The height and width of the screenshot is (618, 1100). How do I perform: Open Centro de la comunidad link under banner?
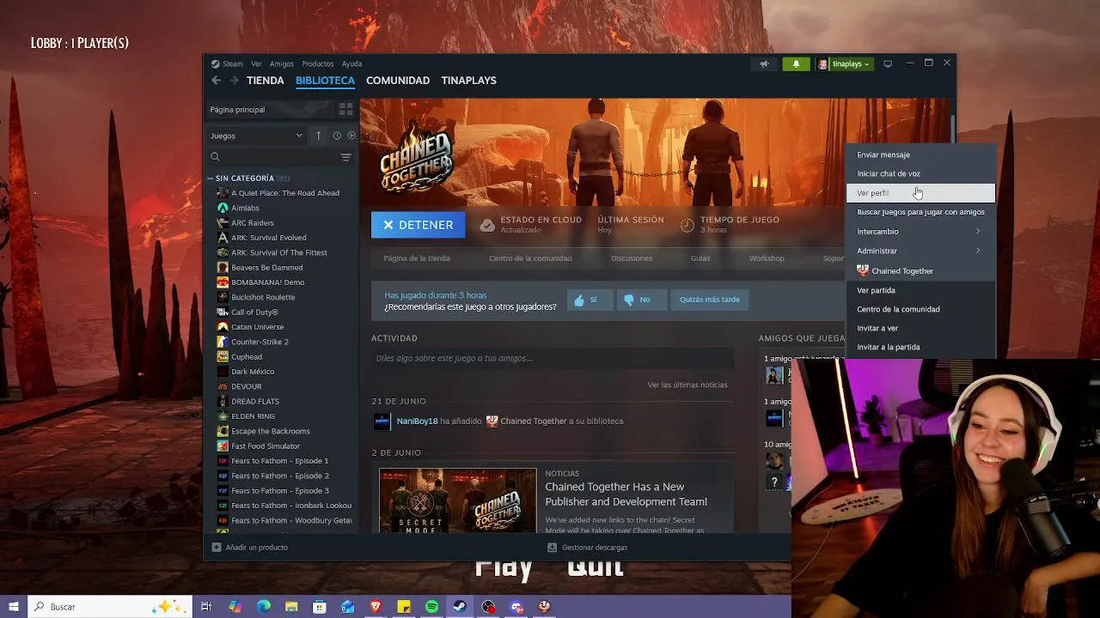pos(530,258)
